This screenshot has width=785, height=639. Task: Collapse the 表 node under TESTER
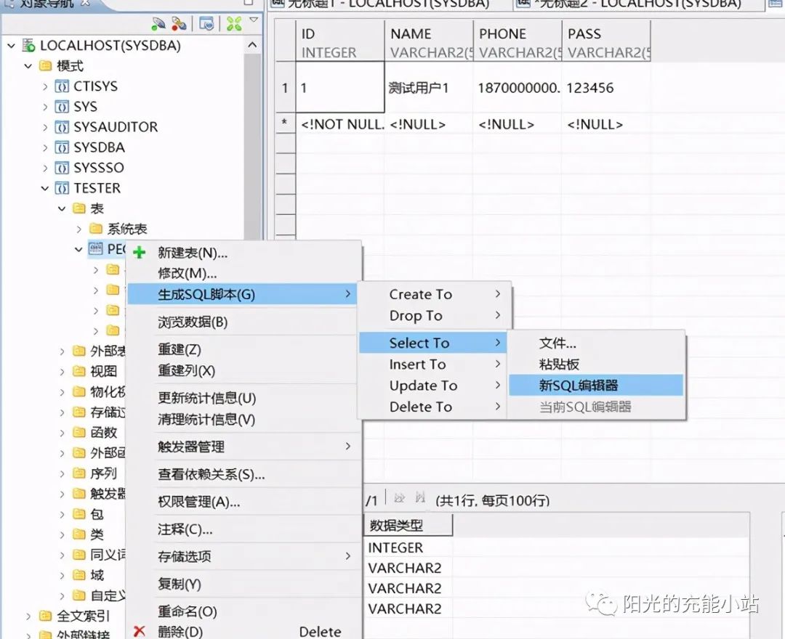point(62,208)
